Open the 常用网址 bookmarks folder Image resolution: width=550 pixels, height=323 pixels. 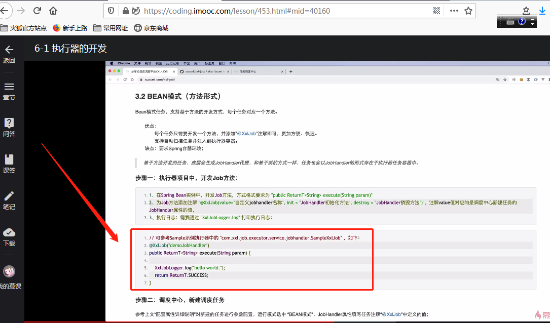112,28
